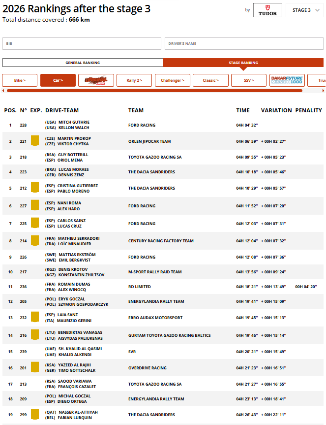
Task: Select the Car category
Action: [x=58, y=80]
